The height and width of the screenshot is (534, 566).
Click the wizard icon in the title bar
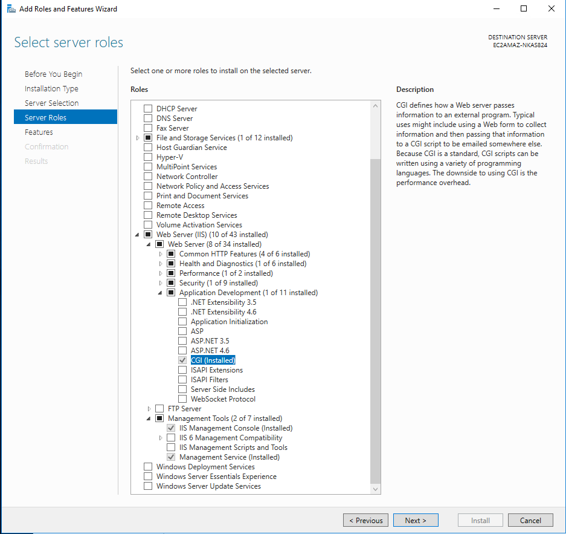tap(11, 8)
